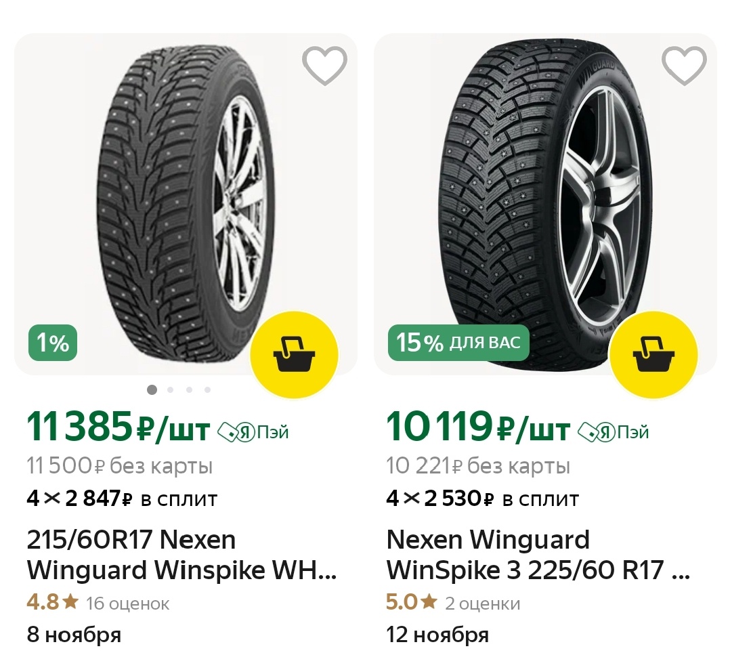Click the star rating 4.8 icon
This screenshot has height=655, width=730.
pos(70,602)
